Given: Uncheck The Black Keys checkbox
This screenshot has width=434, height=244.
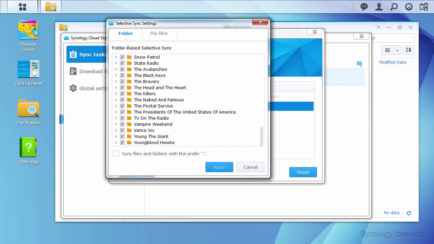Looking at the screenshot, I should click(122, 75).
